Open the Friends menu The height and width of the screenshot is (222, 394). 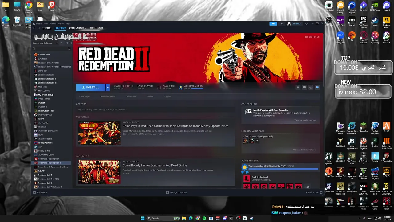point(53,24)
